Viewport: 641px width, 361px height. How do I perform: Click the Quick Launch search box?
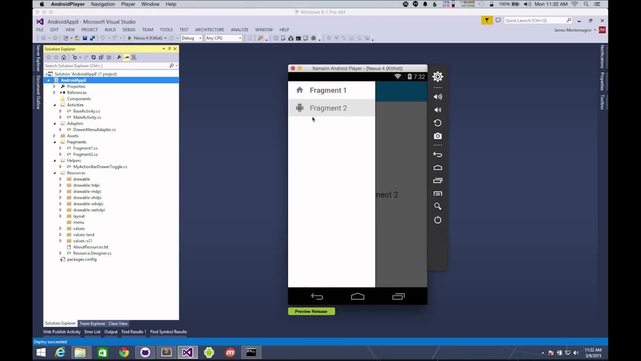point(538,21)
